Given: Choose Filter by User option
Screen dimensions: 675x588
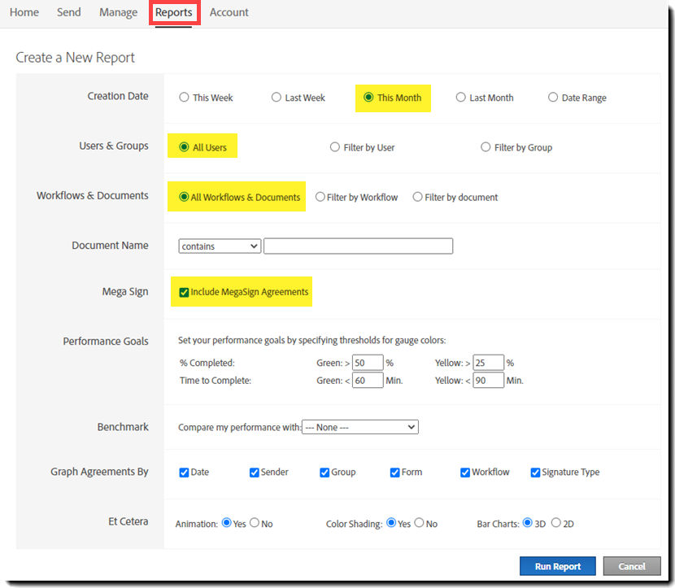Looking at the screenshot, I should pyautogui.click(x=335, y=147).
